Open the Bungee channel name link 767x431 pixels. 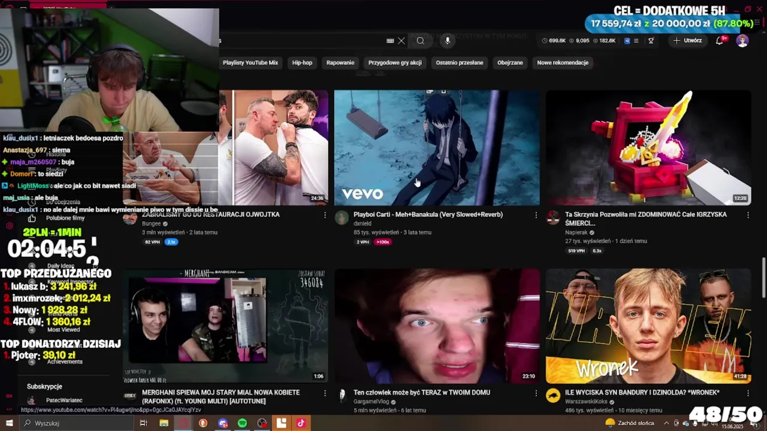pyautogui.click(x=152, y=223)
